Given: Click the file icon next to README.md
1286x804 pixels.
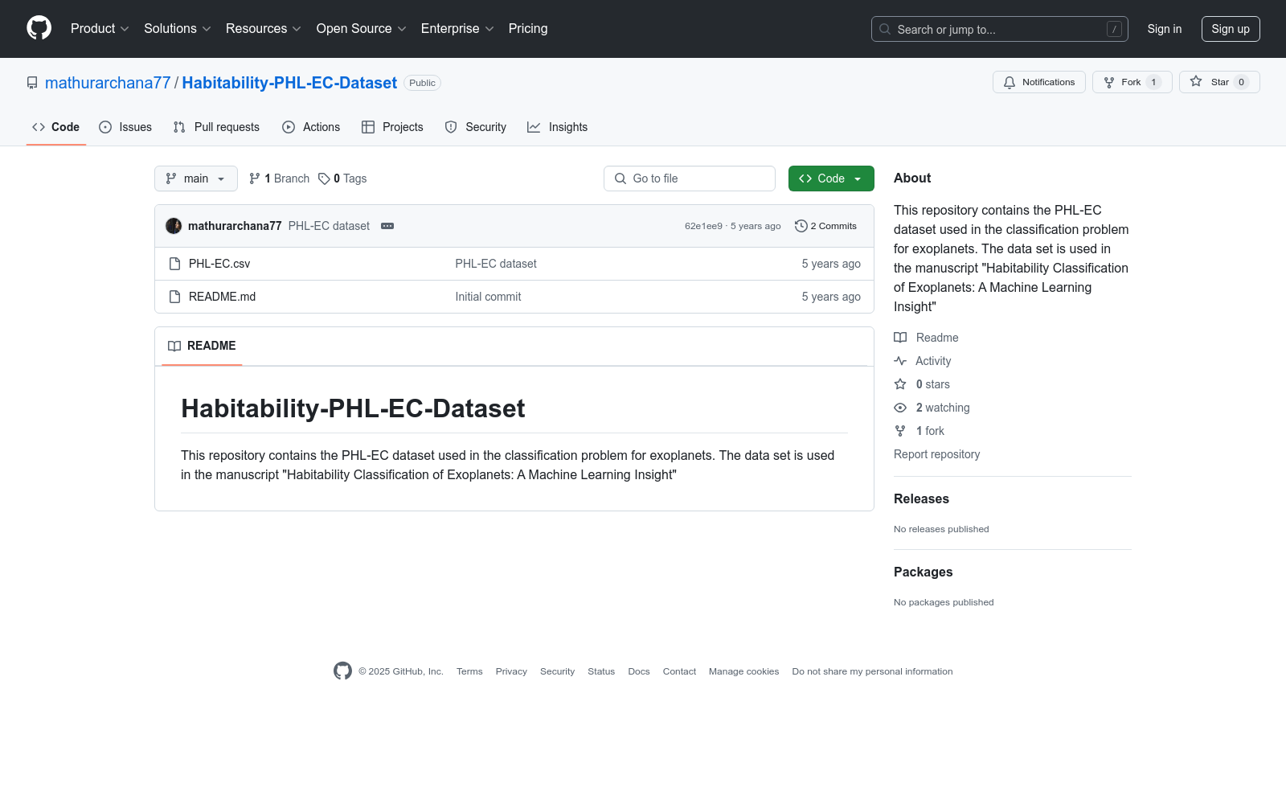Looking at the screenshot, I should 174,297.
